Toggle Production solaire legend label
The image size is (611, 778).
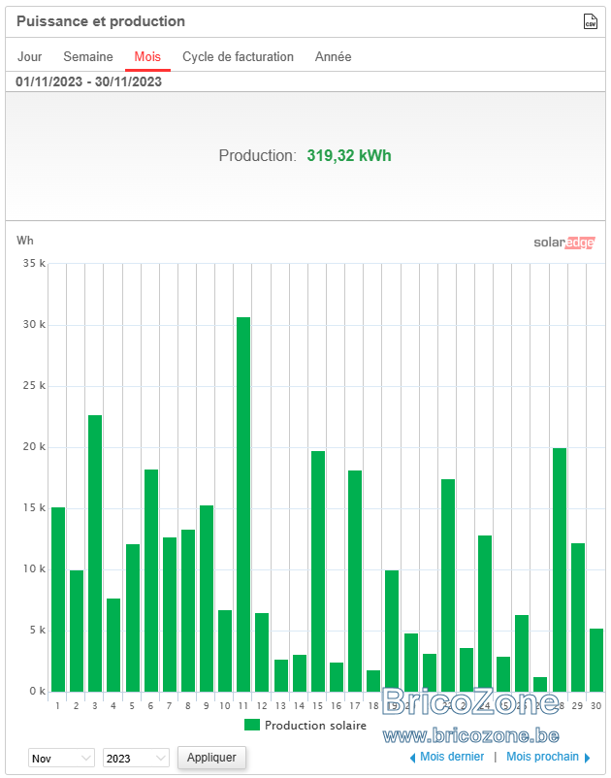pos(315,726)
